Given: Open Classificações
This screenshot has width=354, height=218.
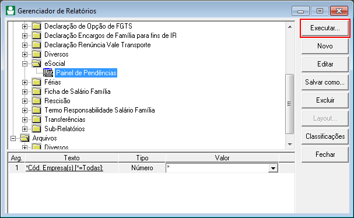Looking at the screenshot, I should point(325,136).
